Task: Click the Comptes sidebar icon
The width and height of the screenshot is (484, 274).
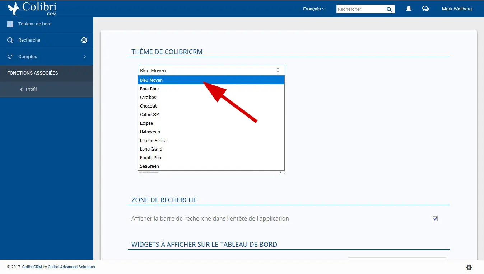Action: pos(10,57)
